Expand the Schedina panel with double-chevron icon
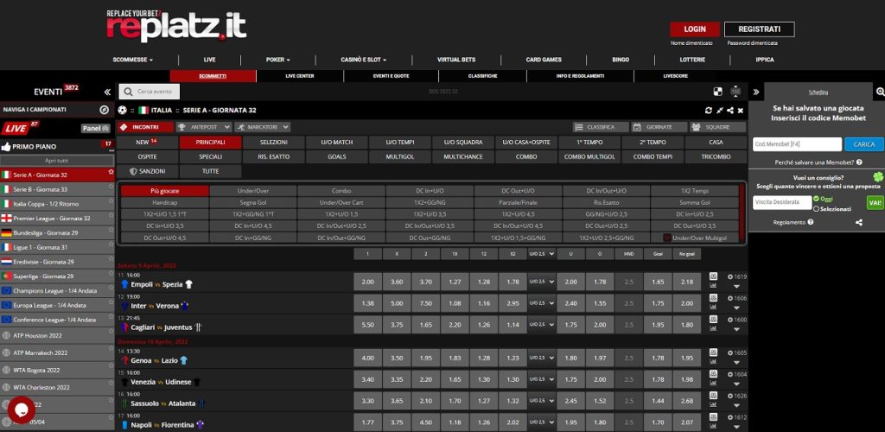 click(756, 92)
